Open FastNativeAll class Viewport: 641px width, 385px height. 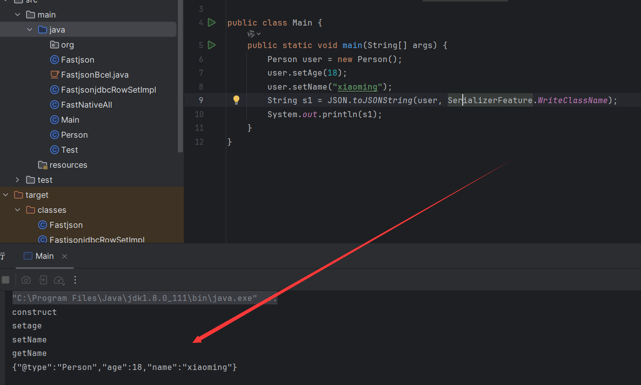pos(87,105)
